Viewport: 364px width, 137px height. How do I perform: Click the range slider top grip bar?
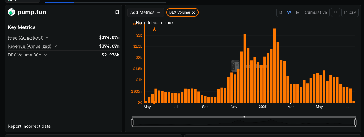(x=244, y=117)
